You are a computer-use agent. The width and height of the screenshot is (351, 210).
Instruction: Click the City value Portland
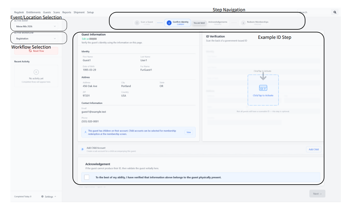click(x=126, y=86)
